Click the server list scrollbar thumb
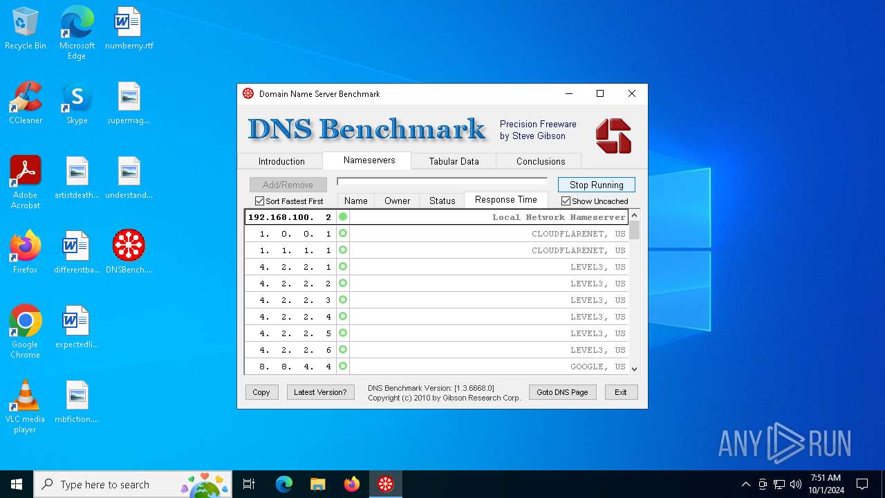This screenshot has height=498, width=885. click(x=635, y=230)
